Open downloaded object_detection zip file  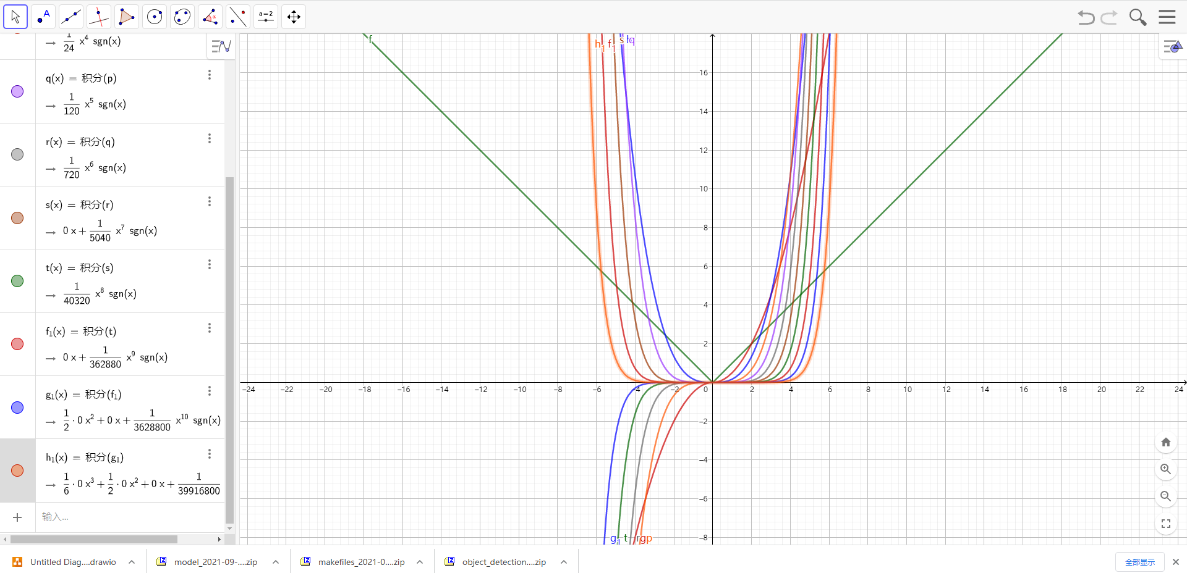tap(496, 562)
